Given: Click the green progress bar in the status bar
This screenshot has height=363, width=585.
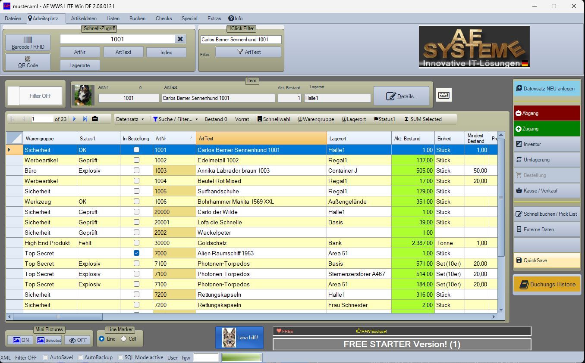Looking at the screenshot, I should (x=242, y=357).
